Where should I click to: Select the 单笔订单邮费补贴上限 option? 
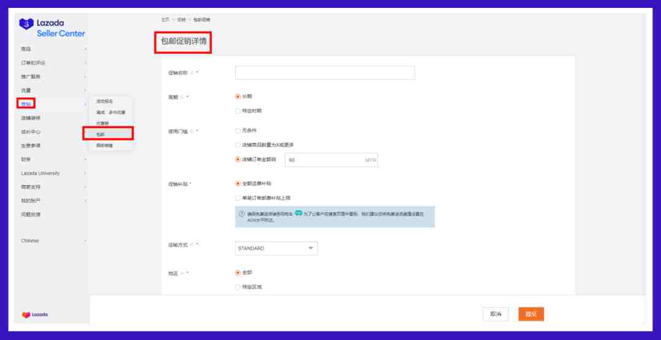[237, 198]
